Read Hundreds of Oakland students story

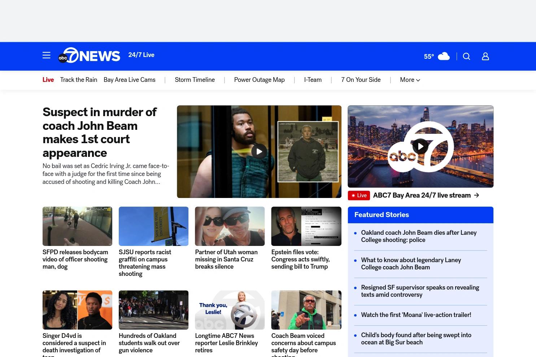pyautogui.click(x=149, y=343)
